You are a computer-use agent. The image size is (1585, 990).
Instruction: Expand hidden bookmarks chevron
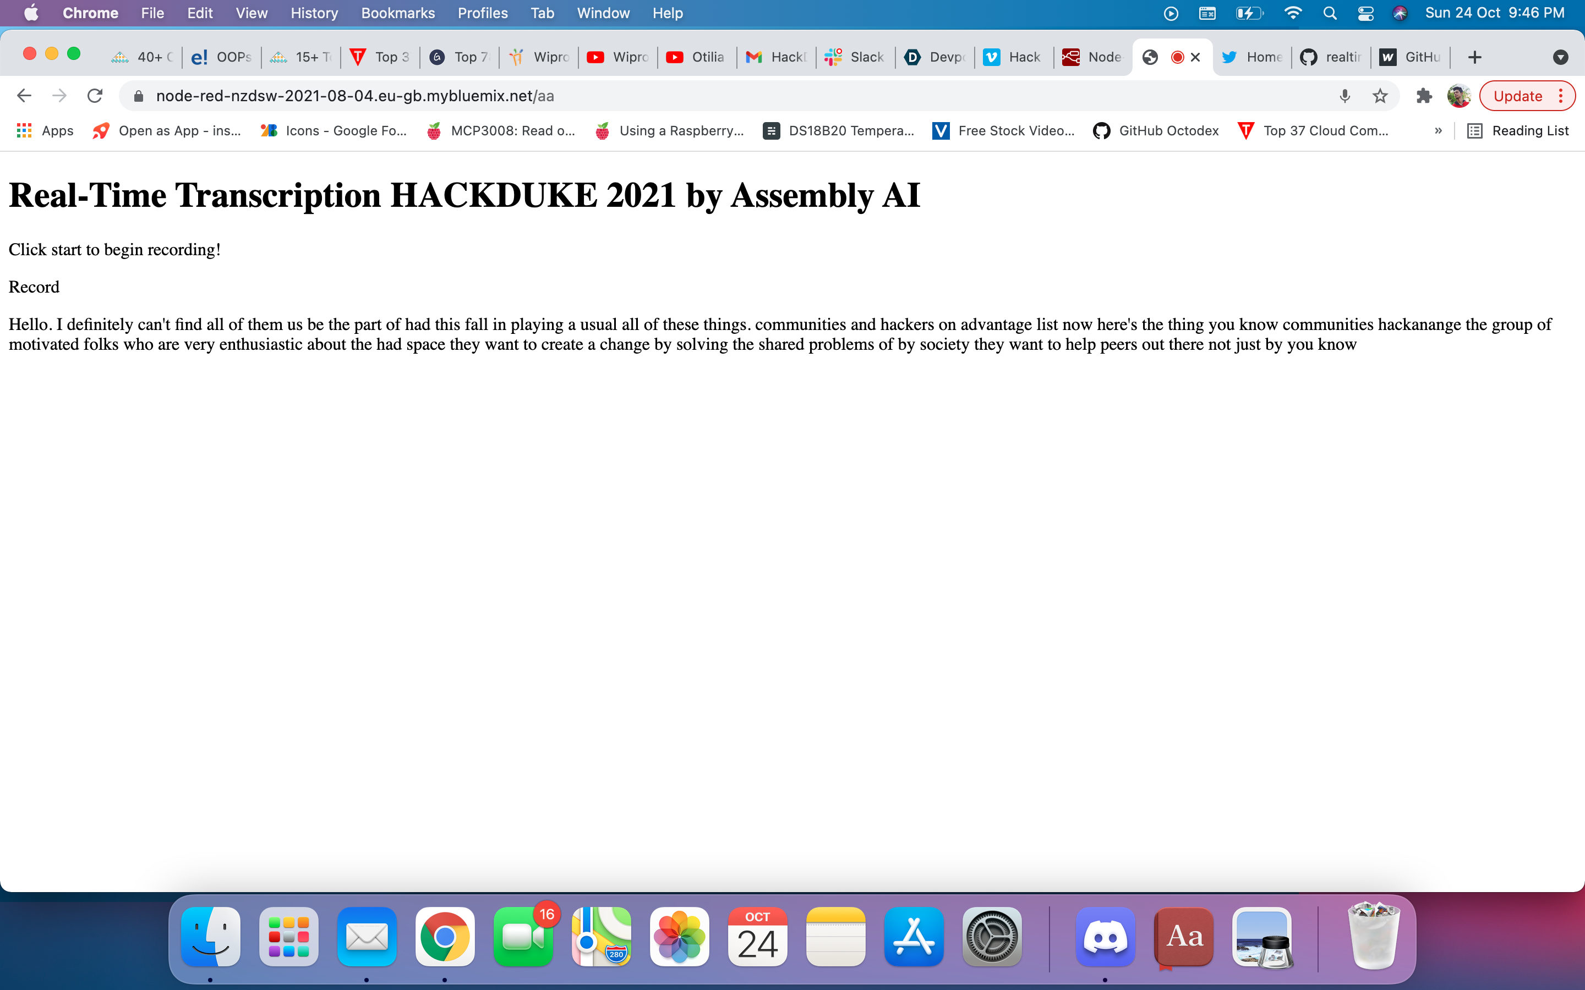1438,131
